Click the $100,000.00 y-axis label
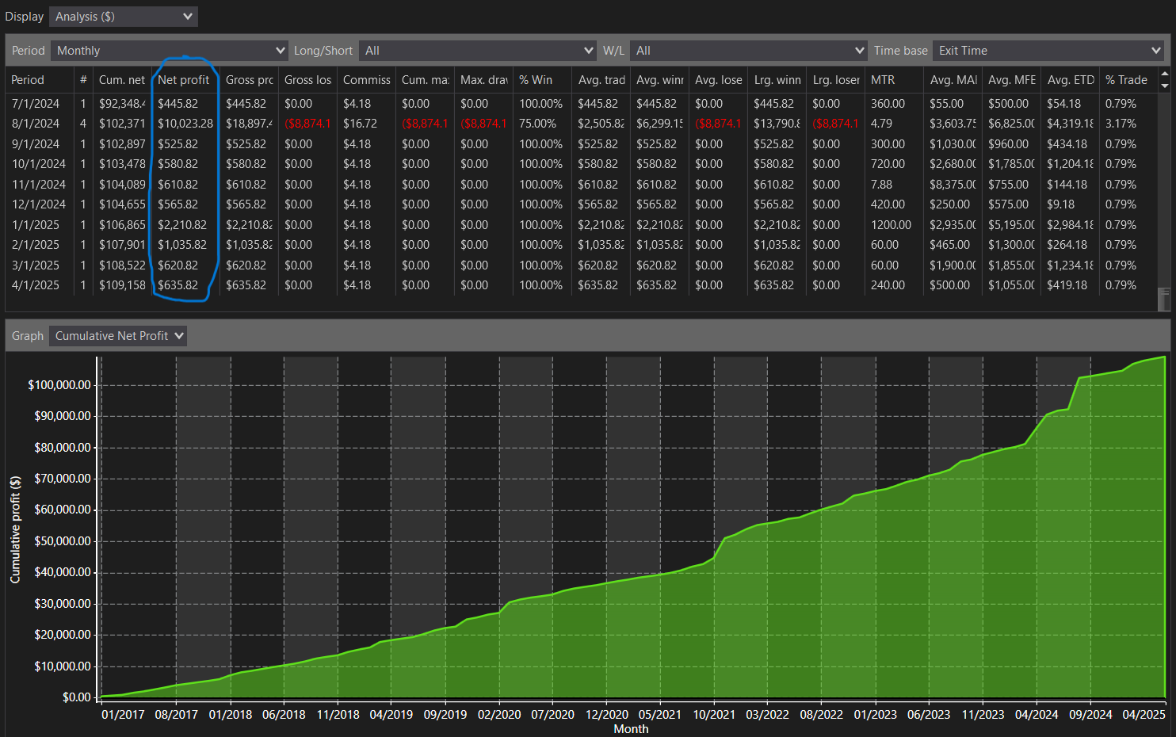This screenshot has height=737, width=1176. point(59,385)
